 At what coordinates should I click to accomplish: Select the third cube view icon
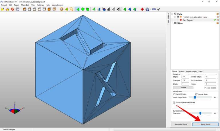34,9
